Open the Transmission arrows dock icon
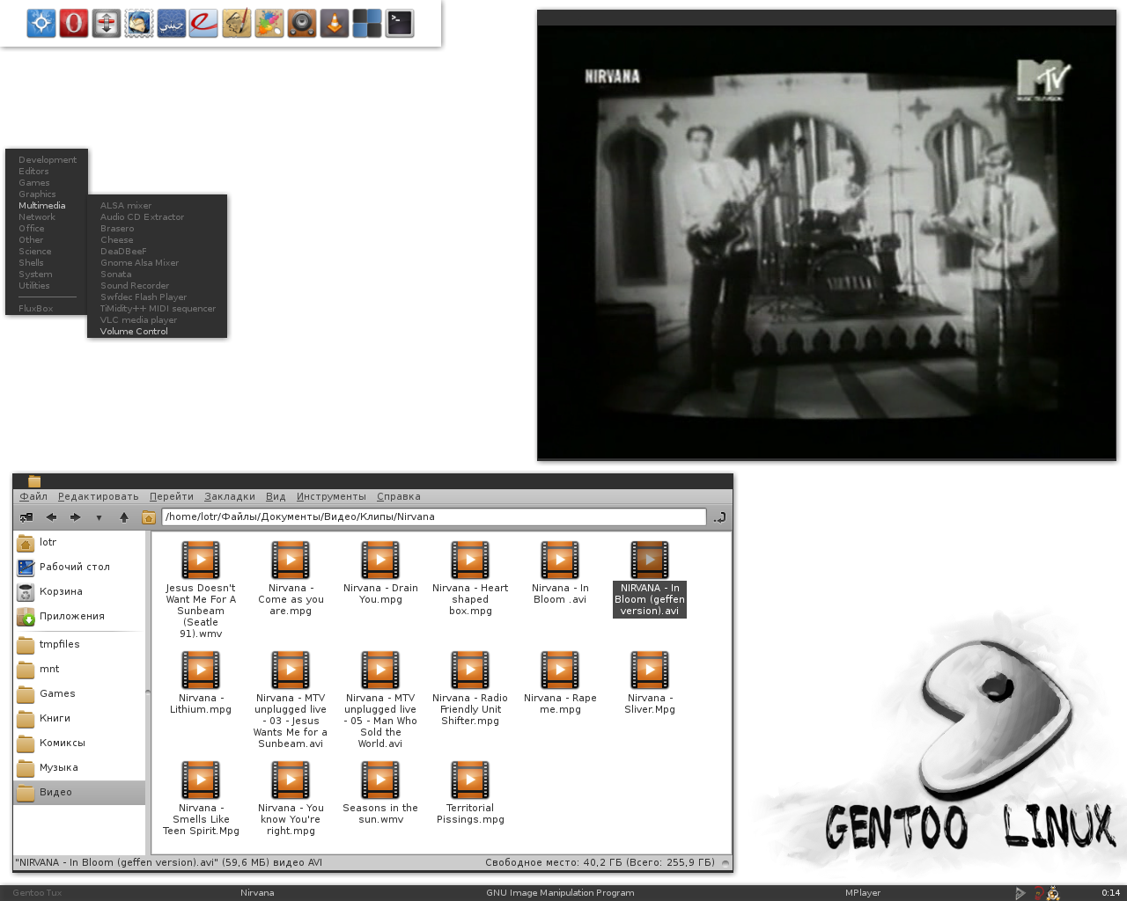This screenshot has width=1127, height=901. (x=107, y=23)
